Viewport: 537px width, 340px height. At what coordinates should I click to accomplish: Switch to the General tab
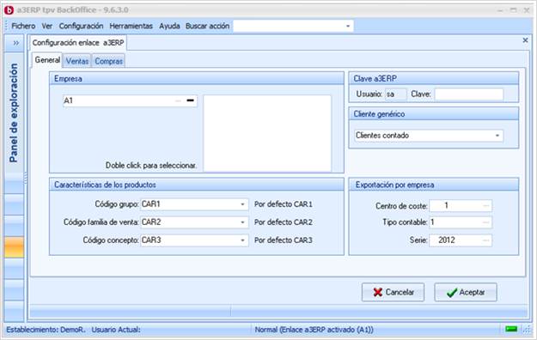47,60
